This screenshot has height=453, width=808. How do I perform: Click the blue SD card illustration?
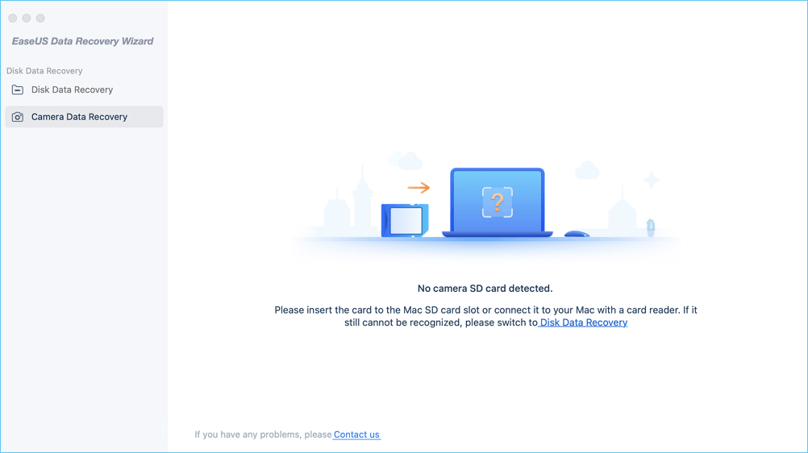pos(405,221)
